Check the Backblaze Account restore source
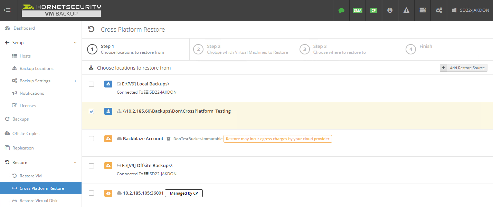The image size is (493, 207). pos(91,138)
